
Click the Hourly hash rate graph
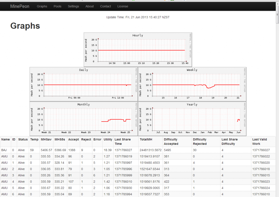click(138, 49)
